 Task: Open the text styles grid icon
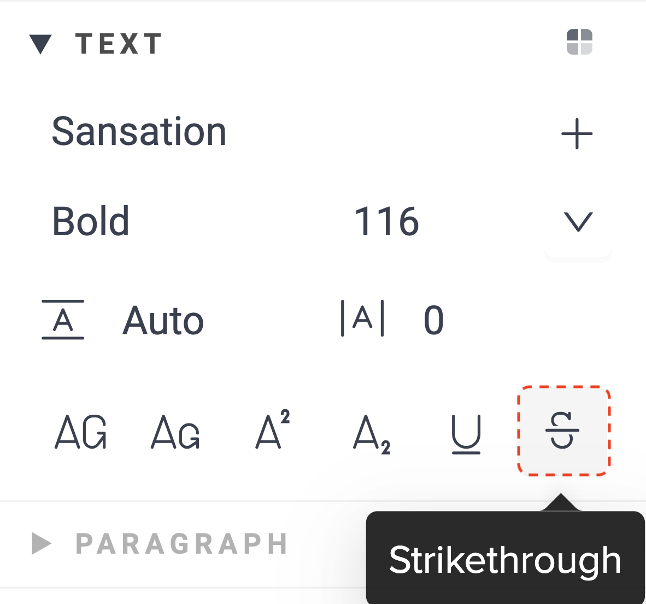tap(579, 42)
